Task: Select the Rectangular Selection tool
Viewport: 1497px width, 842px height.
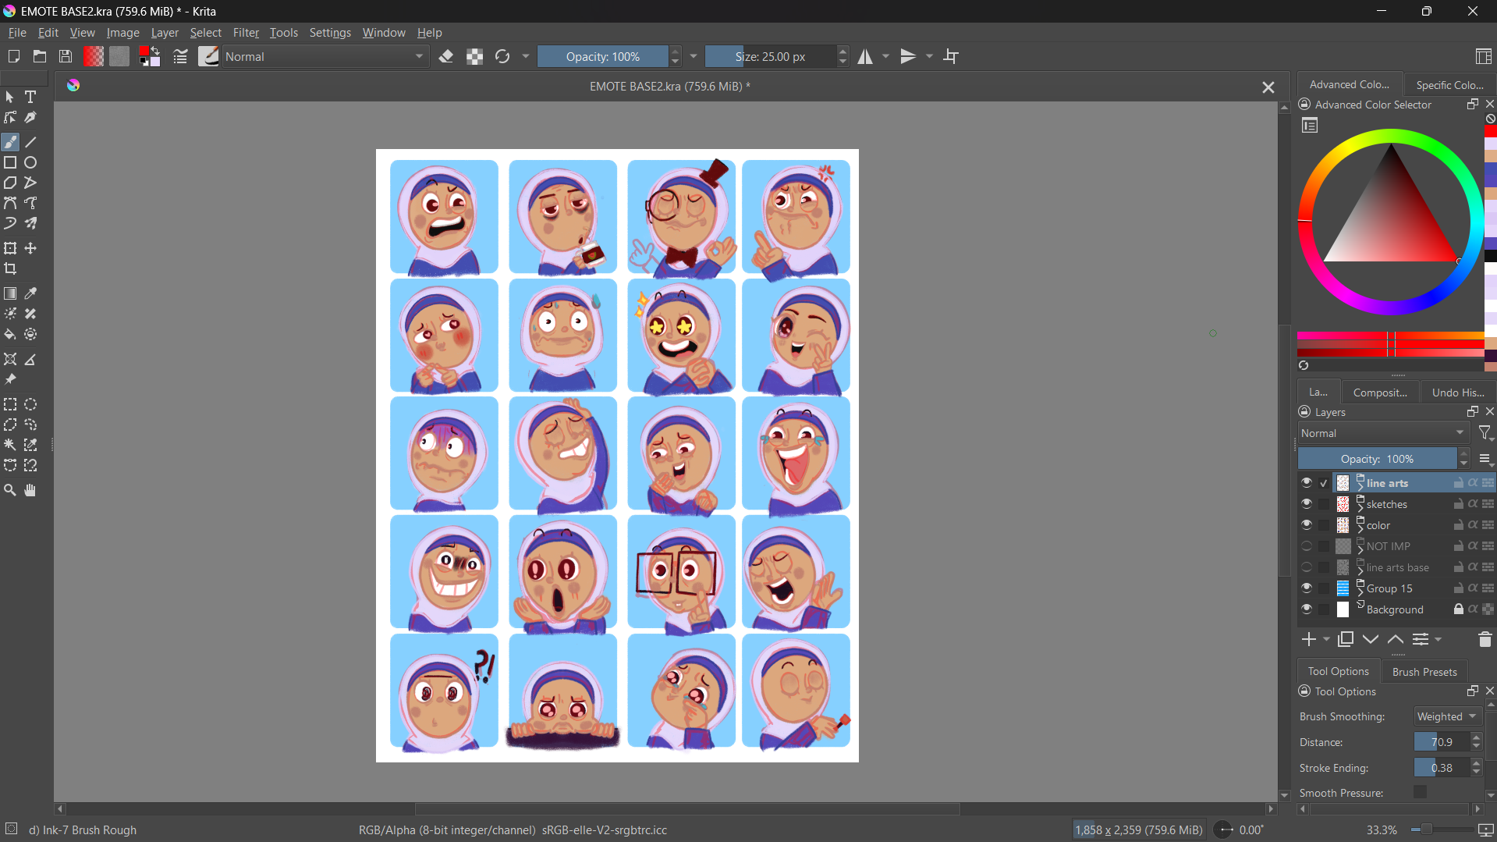Action: 10,405
